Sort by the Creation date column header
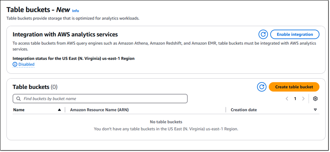Image resolution: width=330 pixels, height=152 pixels. [x=244, y=110]
